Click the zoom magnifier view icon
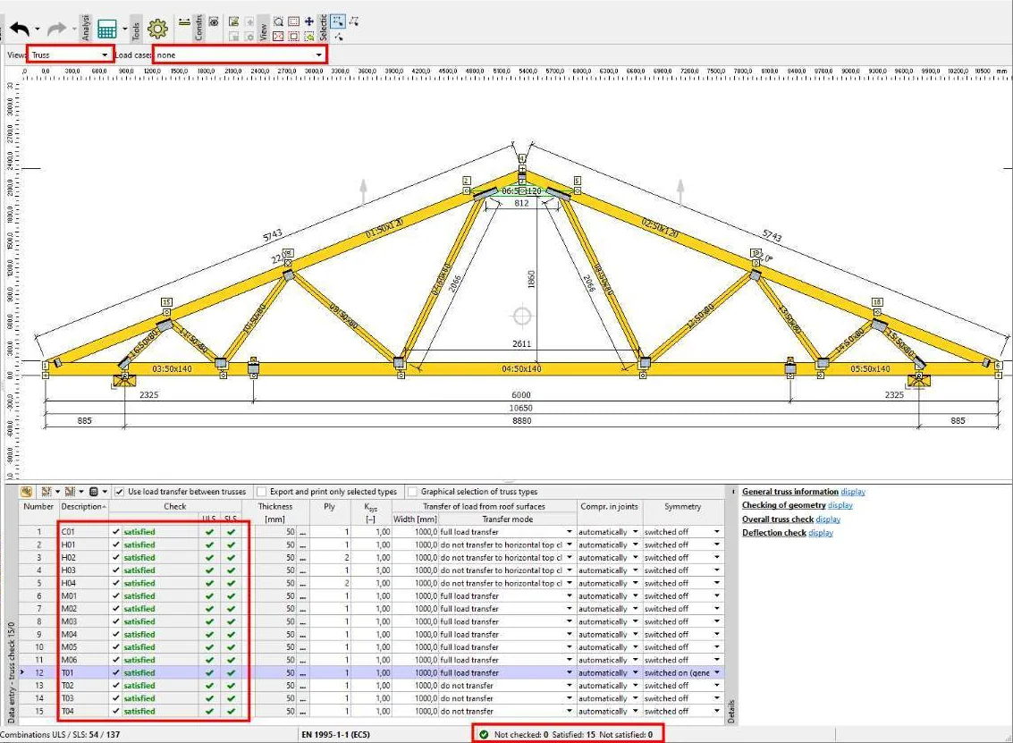This screenshot has width=1013, height=743. point(278,22)
